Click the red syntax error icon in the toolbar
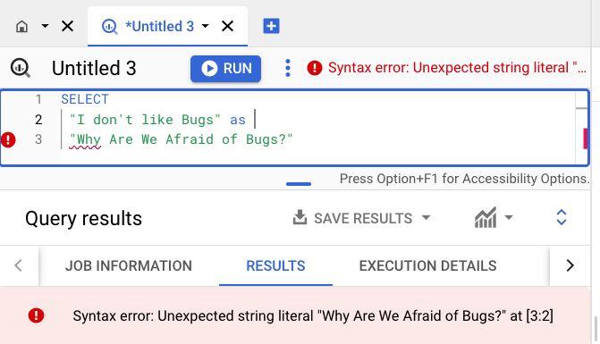 (x=315, y=68)
